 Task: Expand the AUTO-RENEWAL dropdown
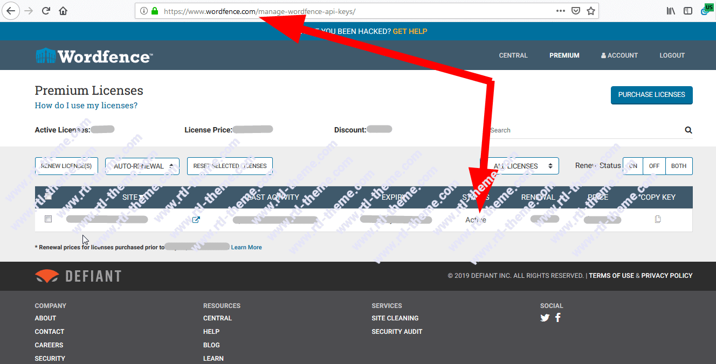tap(142, 166)
